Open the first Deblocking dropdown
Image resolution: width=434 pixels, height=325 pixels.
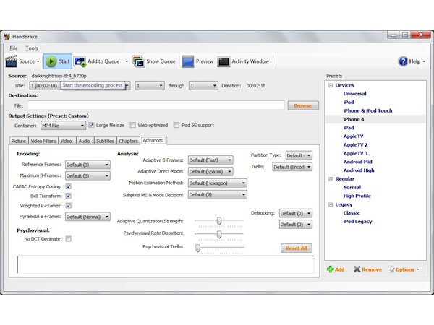pyautogui.click(x=296, y=213)
